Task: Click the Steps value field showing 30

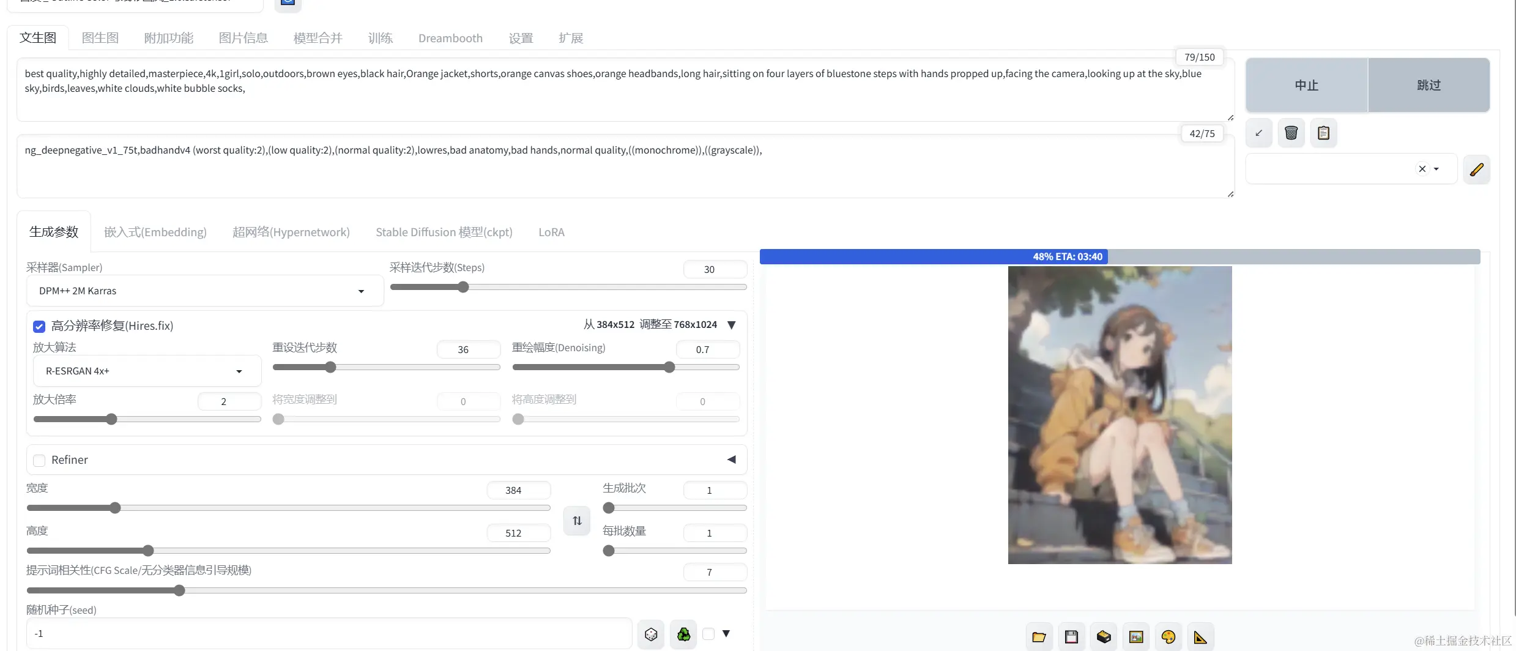Action: [x=715, y=269]
